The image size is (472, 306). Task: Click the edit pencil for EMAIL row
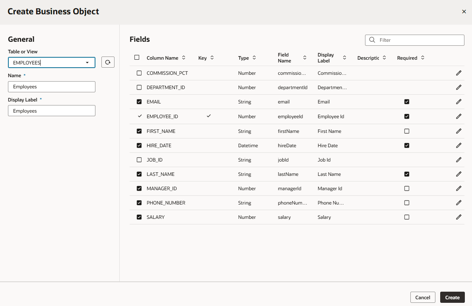(458, 102)
